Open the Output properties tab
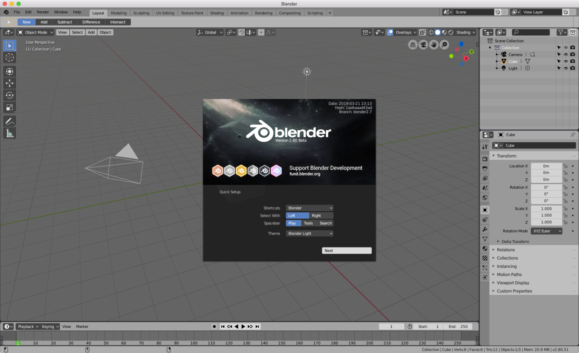The width and height of the screenshot is (579, 353). (485, 168)
